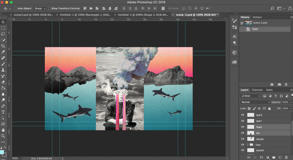Hide the tear1 layer

(243, 121)
